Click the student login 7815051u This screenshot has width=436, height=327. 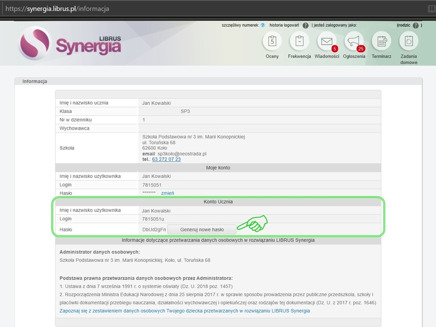click(153, 219)
